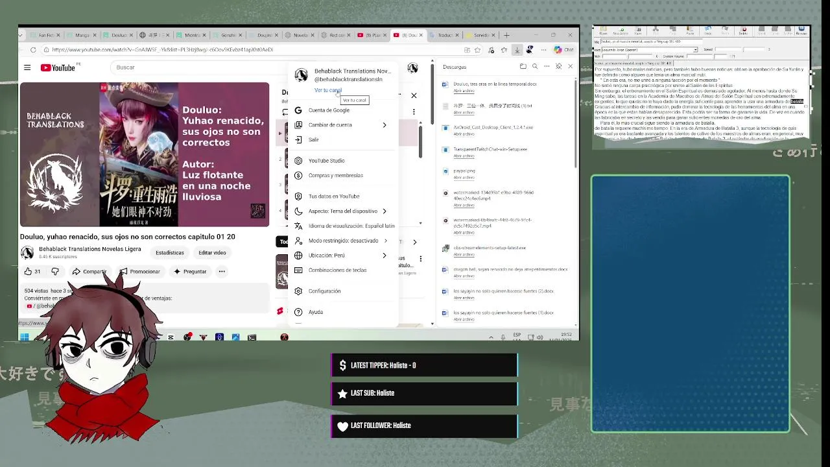This screenshot has width=830, height=467.
Task: Open browser downloads toolbar button
Action: 517,50
